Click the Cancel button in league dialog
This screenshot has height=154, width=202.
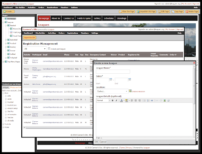point(103,142)
